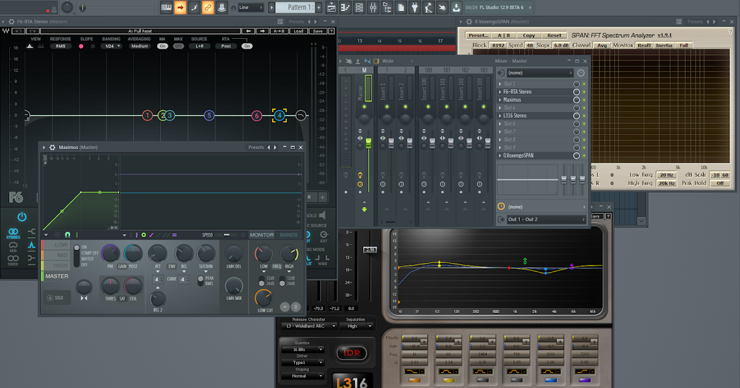Select STEREO mode icon in F6
This screenshot has width=740, height=388.
(x=13, y=233)
